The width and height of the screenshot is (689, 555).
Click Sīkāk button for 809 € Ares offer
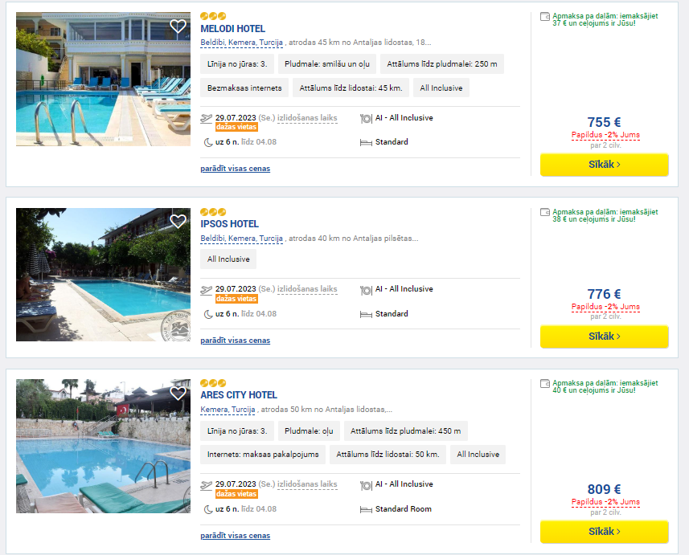pos(605,532)
